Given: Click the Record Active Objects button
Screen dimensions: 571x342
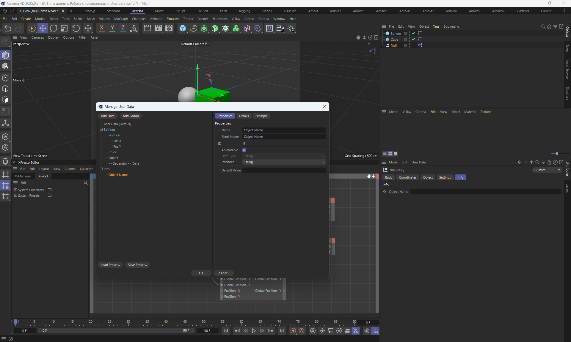Looking at the screenshot, I should pos(293,331).
